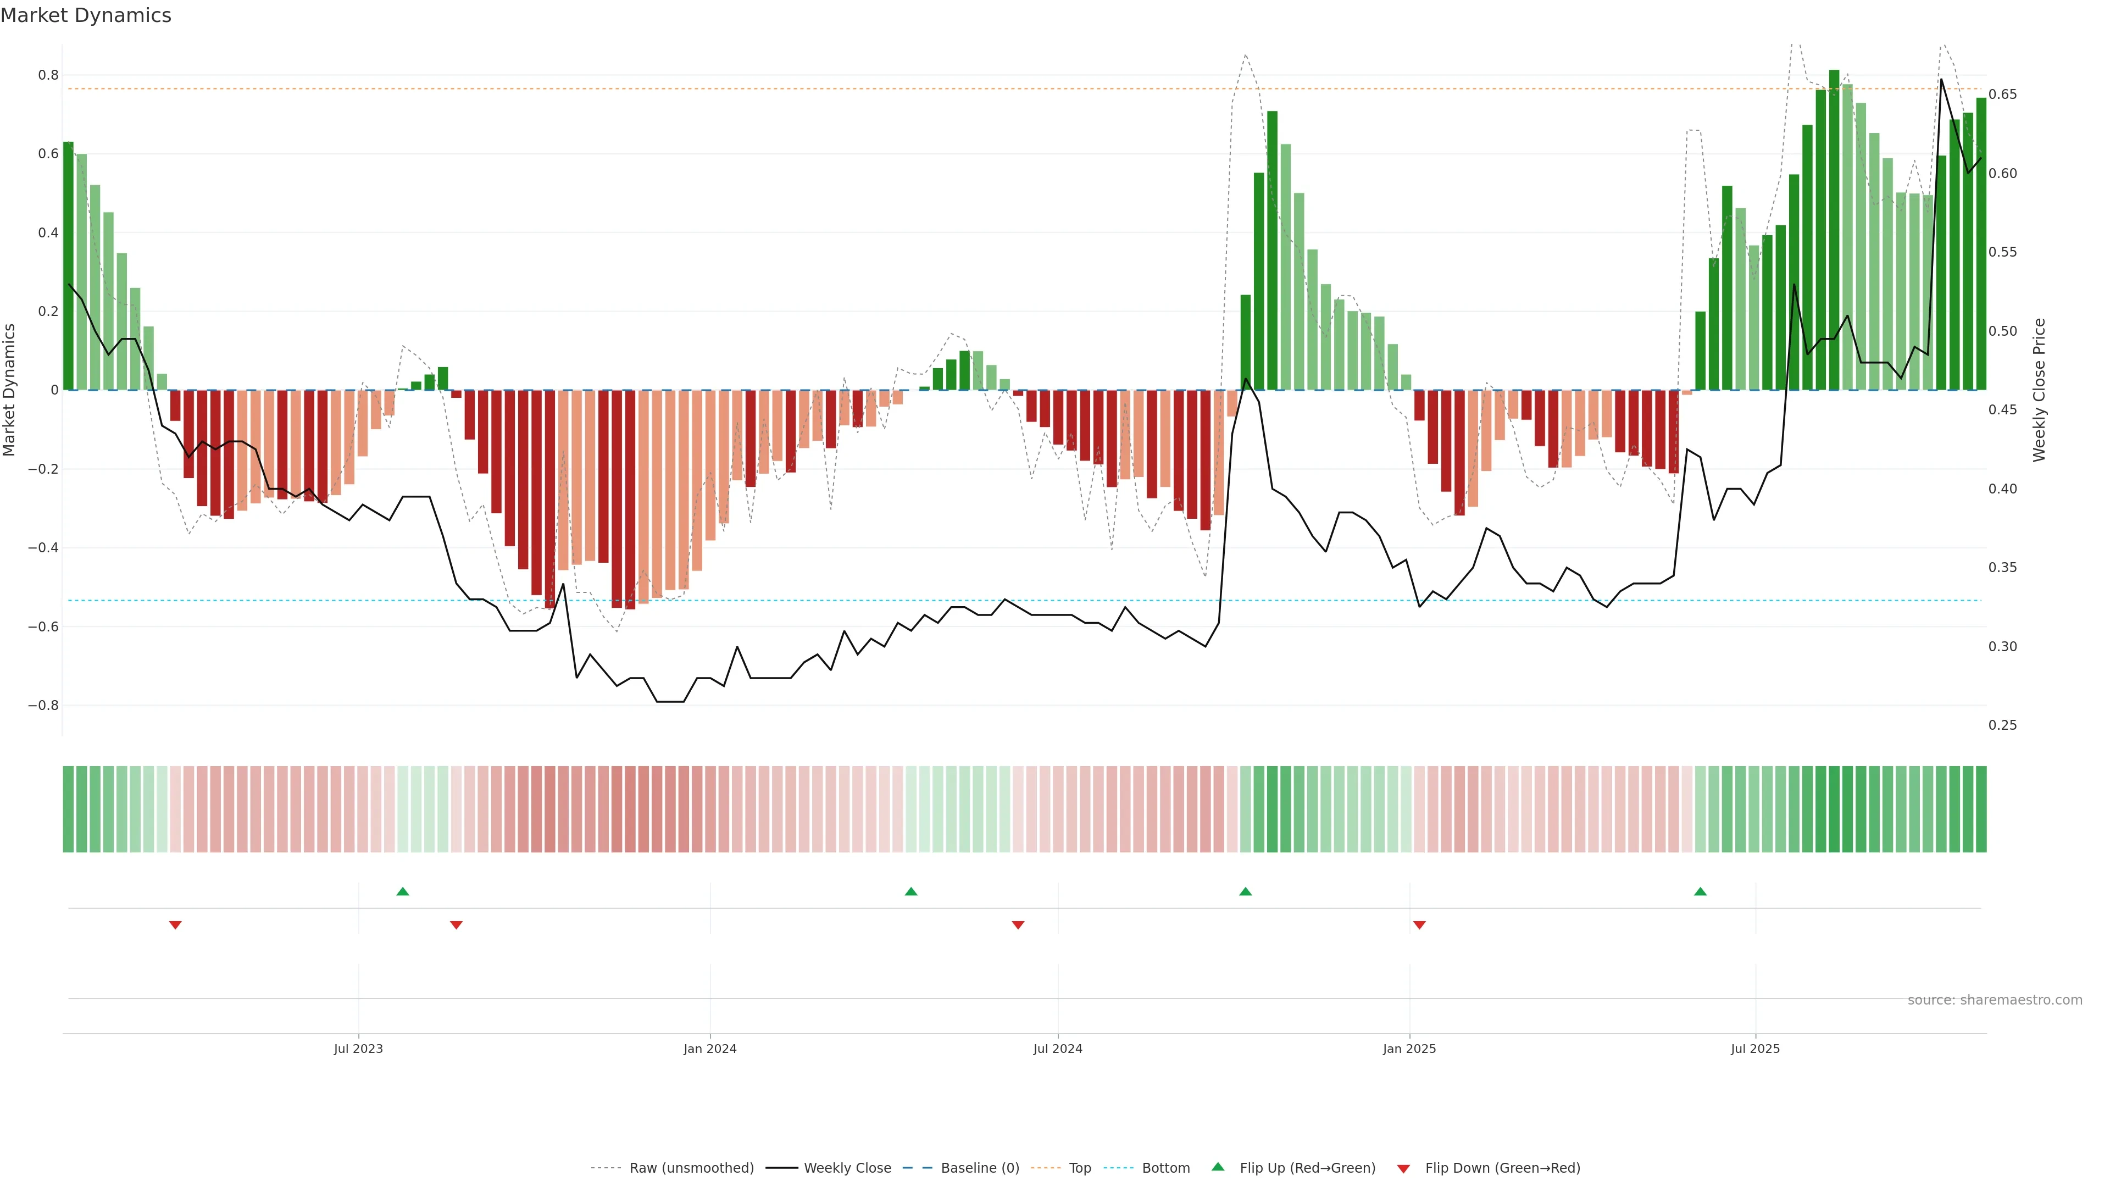Click the Weekly Close Price axis title
Image resolution: width=2110 pixels, height=1187 pixels.
2039,390
